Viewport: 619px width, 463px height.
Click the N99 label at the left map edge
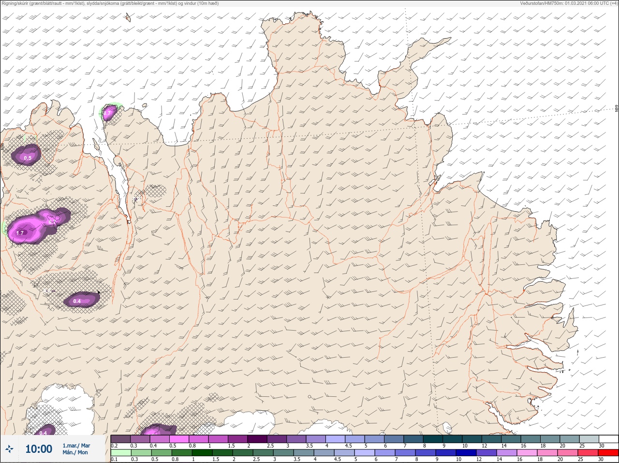coord(3,146)
